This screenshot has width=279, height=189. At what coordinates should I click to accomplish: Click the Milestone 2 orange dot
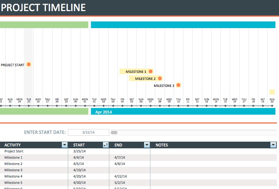160,78
